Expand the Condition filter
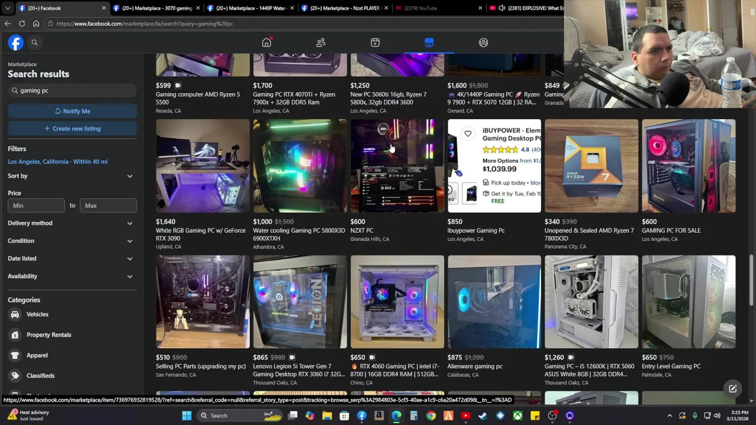Screen dimensions: 756x425 click(72, 241)
